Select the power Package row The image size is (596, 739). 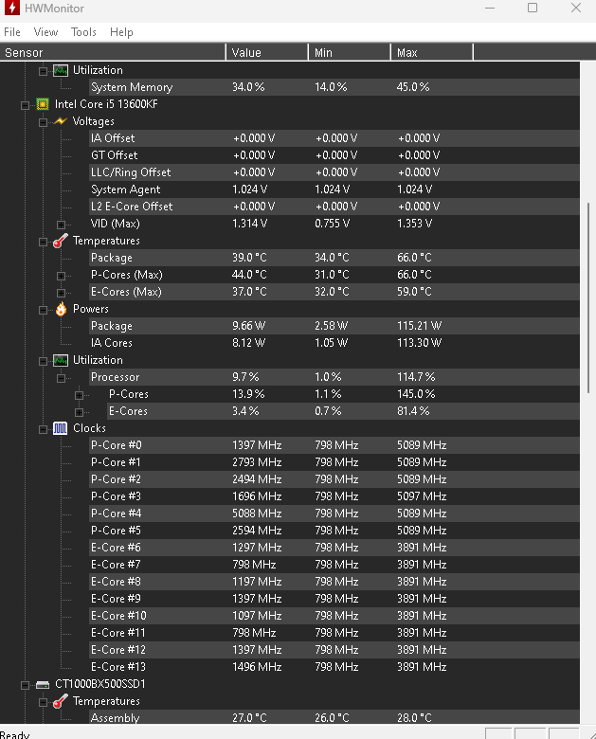pos(334,326)
